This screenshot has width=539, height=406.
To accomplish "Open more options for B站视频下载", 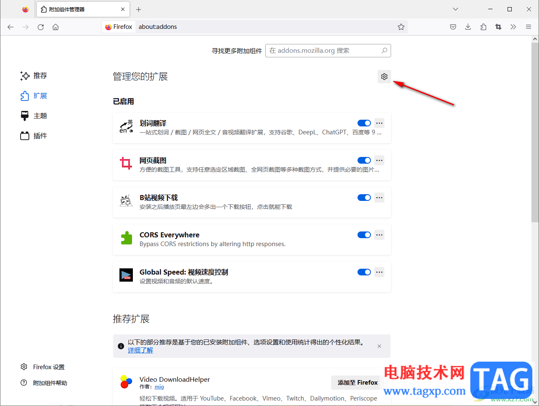I will (379, 198).
